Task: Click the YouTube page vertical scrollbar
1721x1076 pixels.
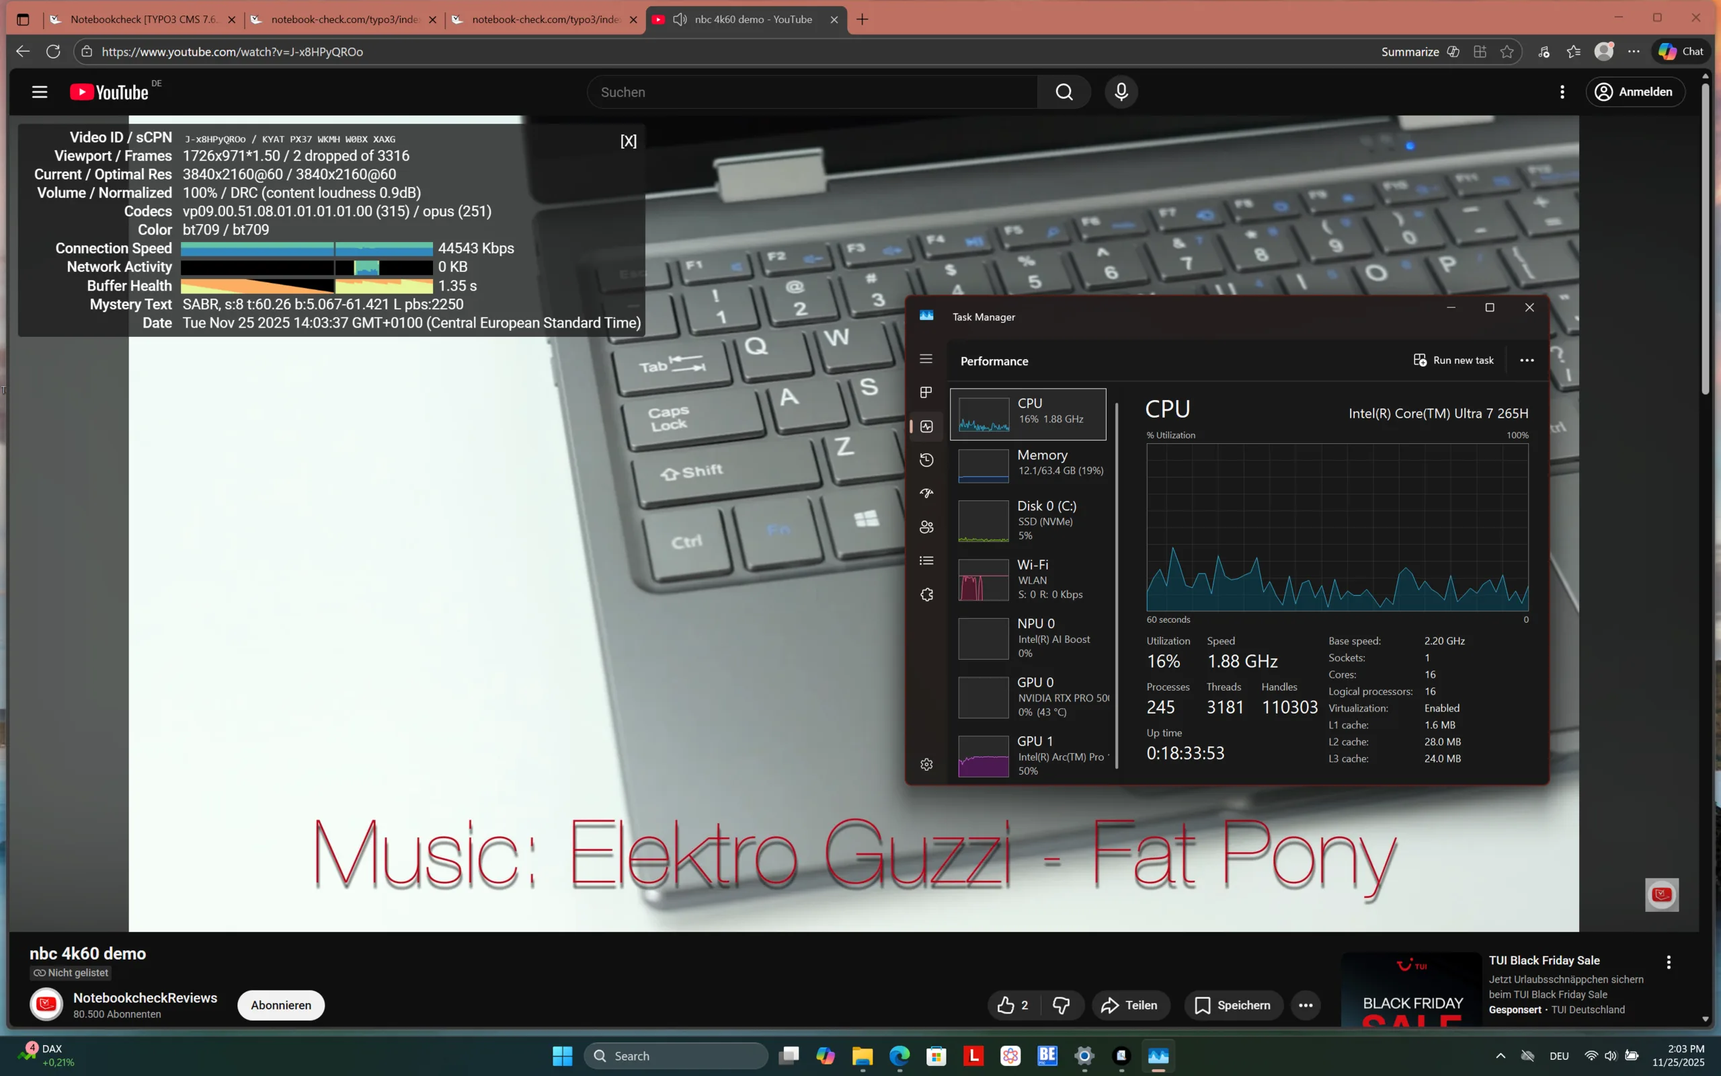Action: coord(1705,239)
